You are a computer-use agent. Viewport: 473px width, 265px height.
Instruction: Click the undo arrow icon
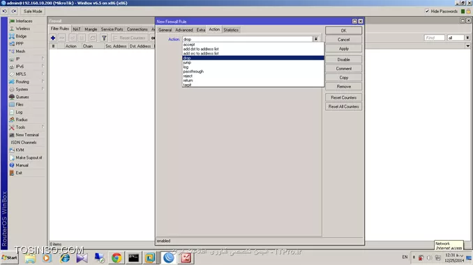(x=4, y=11)
